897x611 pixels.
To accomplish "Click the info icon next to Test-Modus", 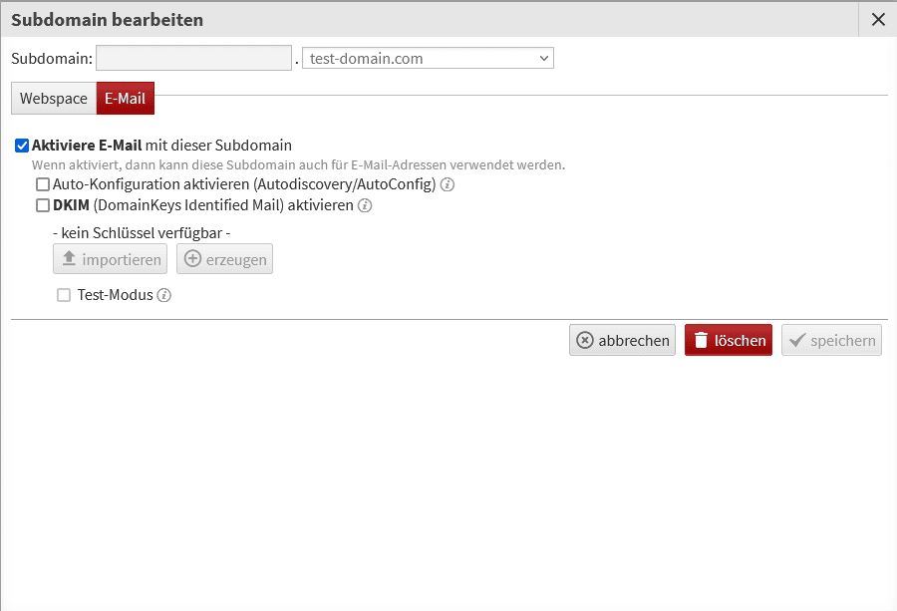I will pos(164,295).
